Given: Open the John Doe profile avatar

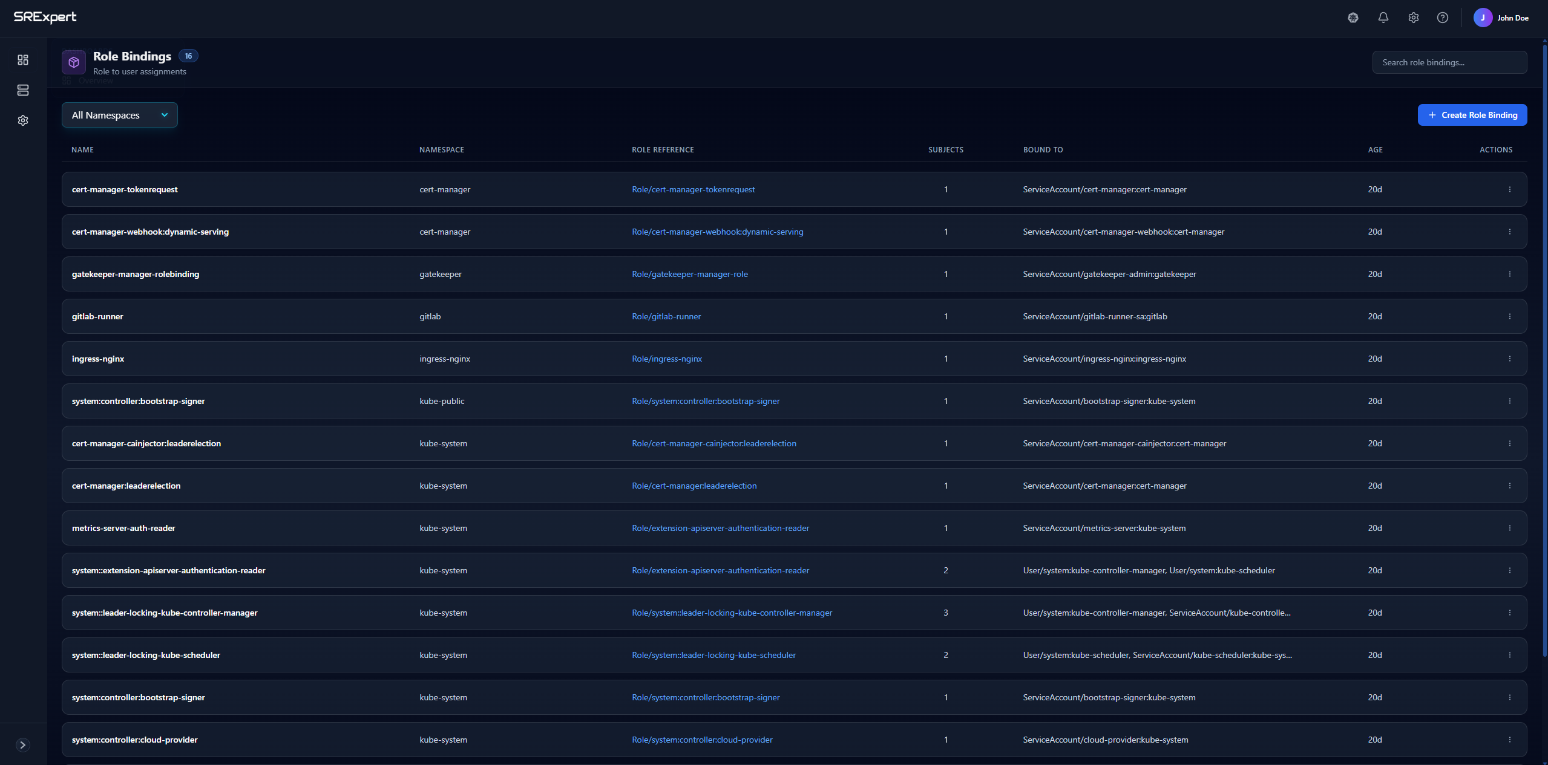Looking at the screenshot, I should (1483, 18).
